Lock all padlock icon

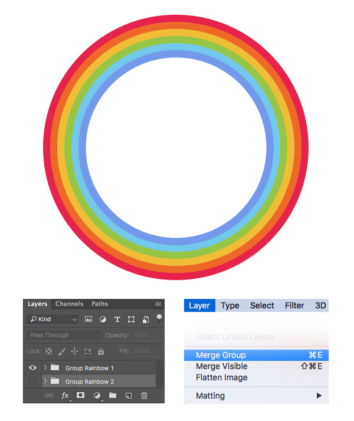coord(101,351)
